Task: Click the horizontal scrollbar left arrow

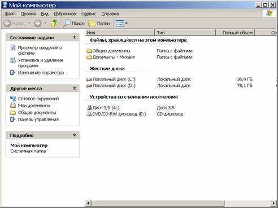Action: pyautogui.click(x=88, y=203)
